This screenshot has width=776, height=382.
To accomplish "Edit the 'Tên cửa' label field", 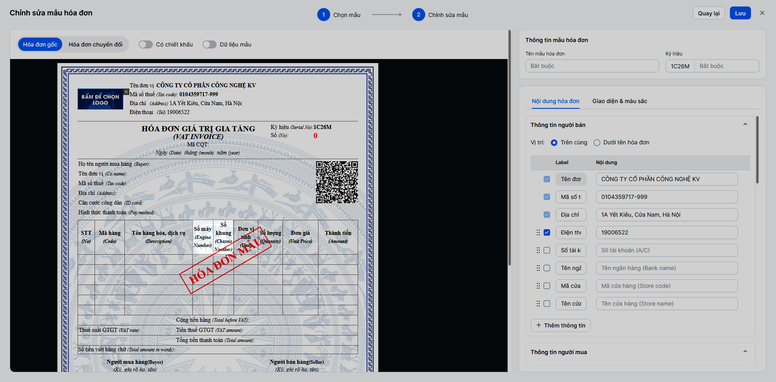I will [x=571, y=304].
